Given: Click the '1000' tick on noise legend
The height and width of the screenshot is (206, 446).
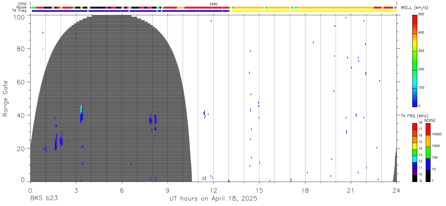Looking at the screenshot, I should (x=436, y=146).
